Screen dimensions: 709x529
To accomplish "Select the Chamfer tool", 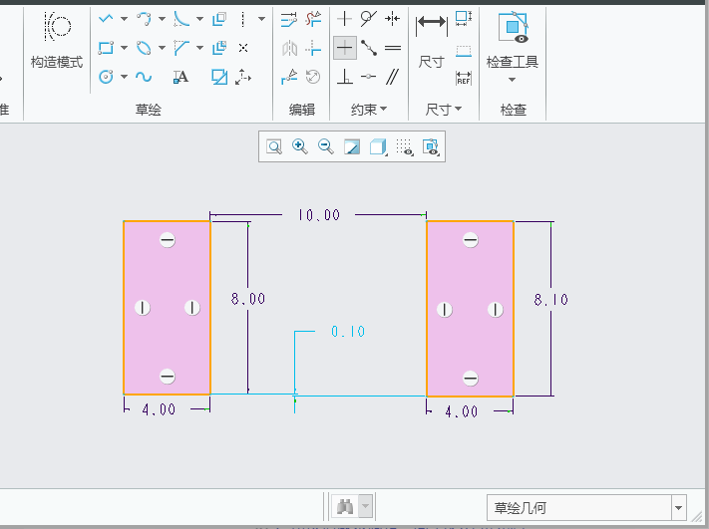I will click(x=181, y=48).
